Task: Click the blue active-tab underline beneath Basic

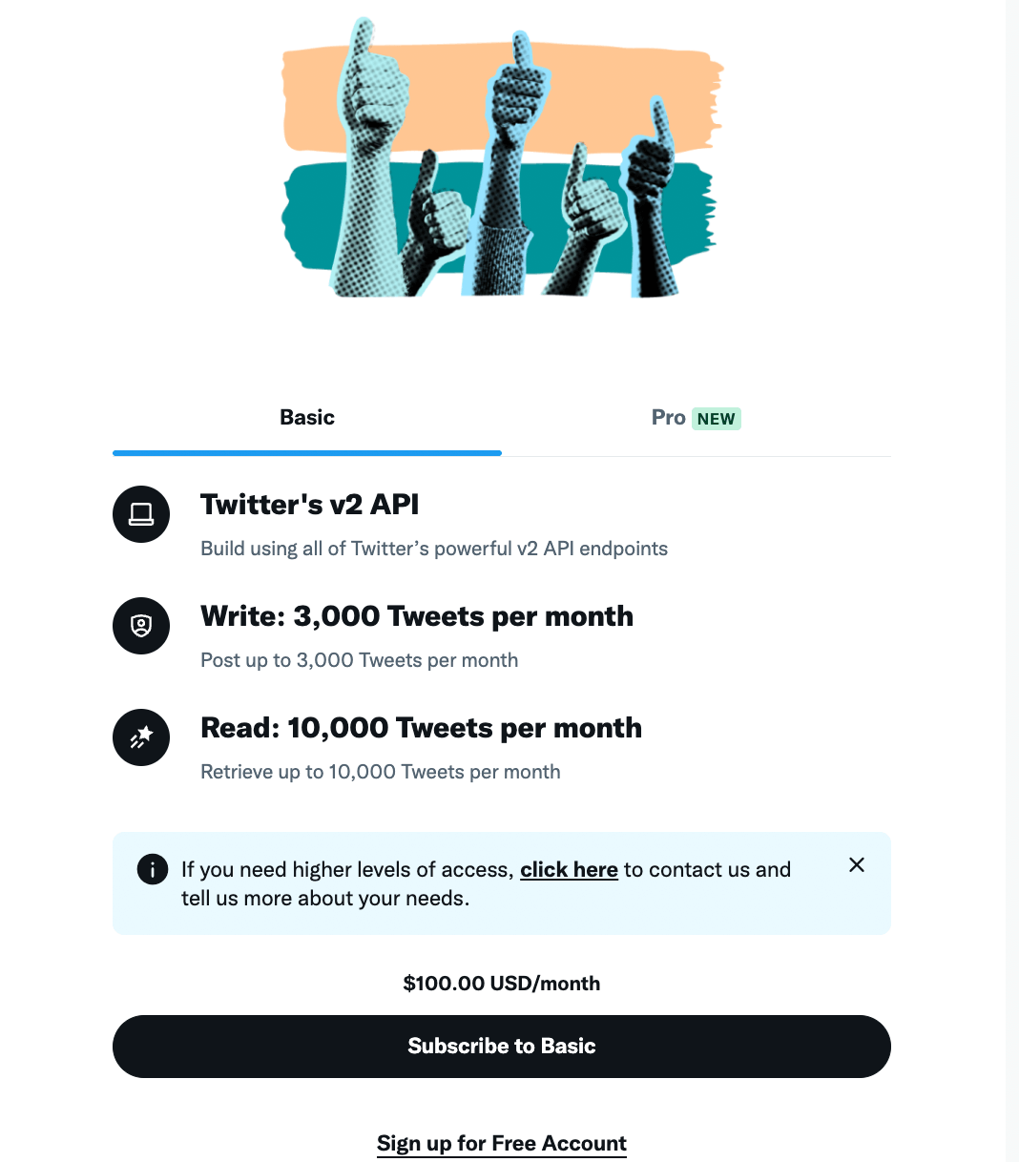Action: click(307, 453)
